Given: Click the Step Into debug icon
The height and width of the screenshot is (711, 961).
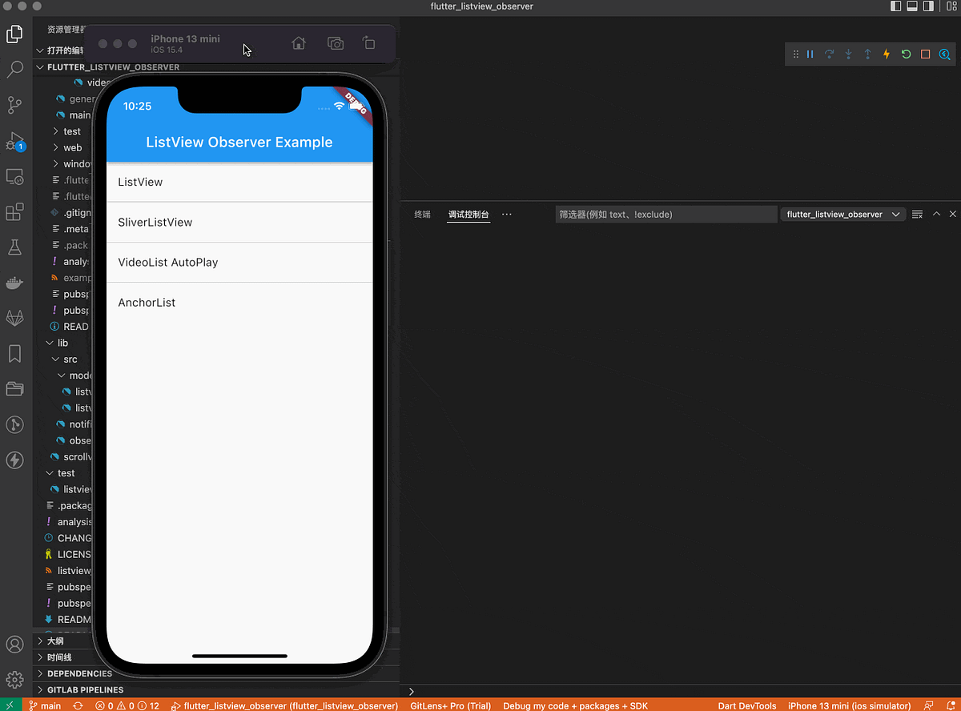Looking at the screenshot, I should point(848,54).
